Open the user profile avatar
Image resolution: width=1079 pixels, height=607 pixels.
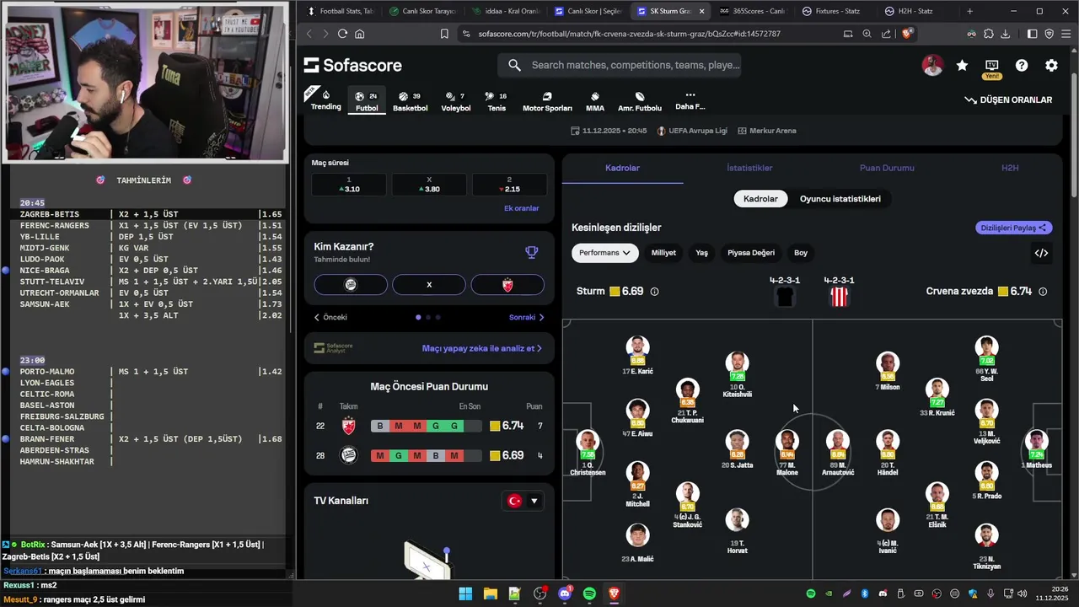coord(932,66)
